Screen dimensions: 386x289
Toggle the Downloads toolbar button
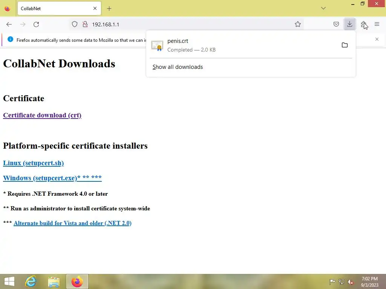pos(349,24)
